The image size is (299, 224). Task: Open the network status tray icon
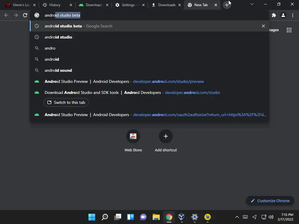click(264, 217)
